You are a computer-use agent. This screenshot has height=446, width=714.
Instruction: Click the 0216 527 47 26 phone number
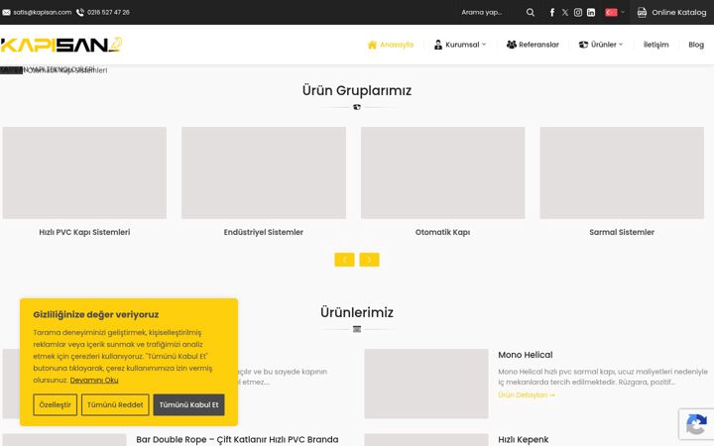[108, 12]
